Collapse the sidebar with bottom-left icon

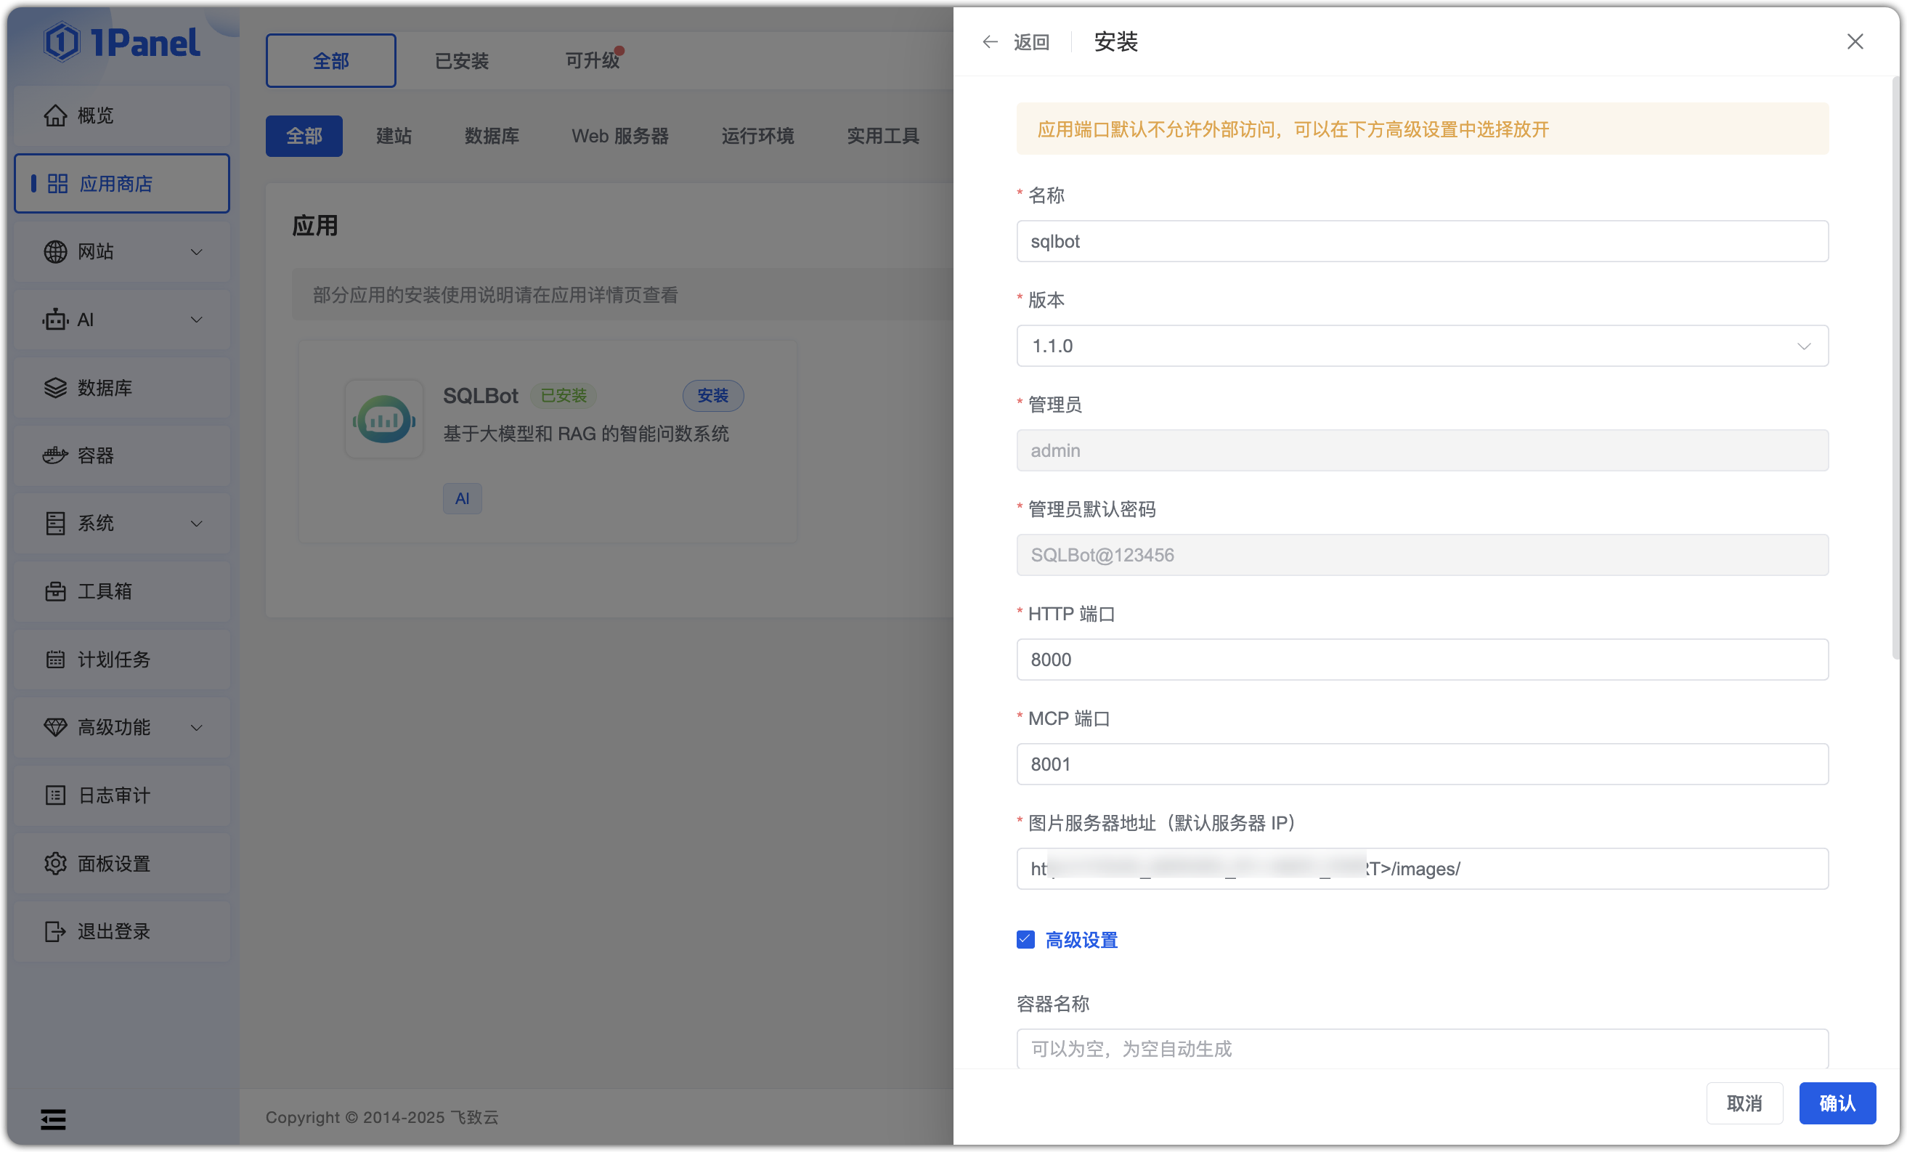click(52, 1119)
